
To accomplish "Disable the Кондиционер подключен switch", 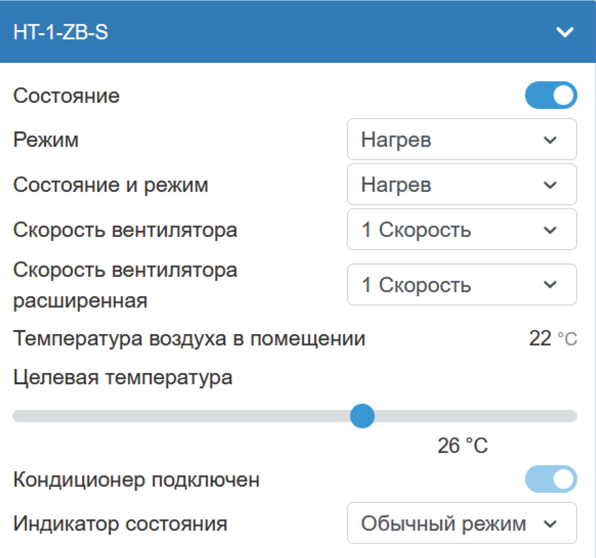I will click(550, 480).
